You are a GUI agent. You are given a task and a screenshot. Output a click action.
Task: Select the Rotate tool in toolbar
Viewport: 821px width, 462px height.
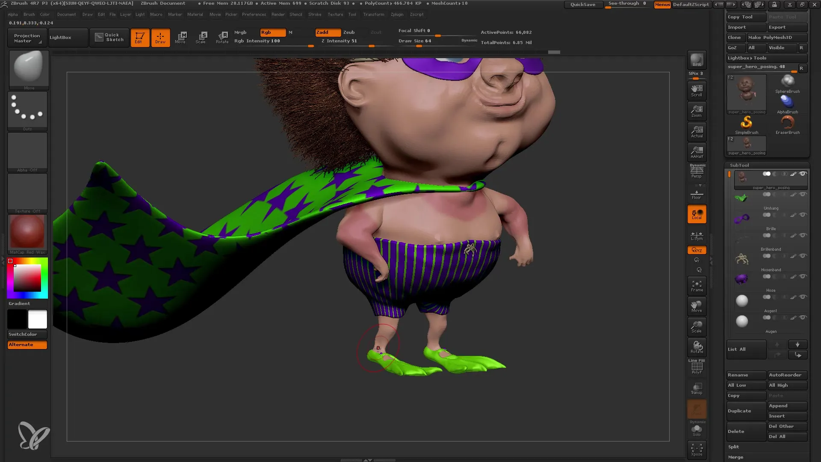pyautogui.click(x=222, y=37)
